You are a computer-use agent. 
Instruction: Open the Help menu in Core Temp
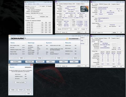coord(38,4)
